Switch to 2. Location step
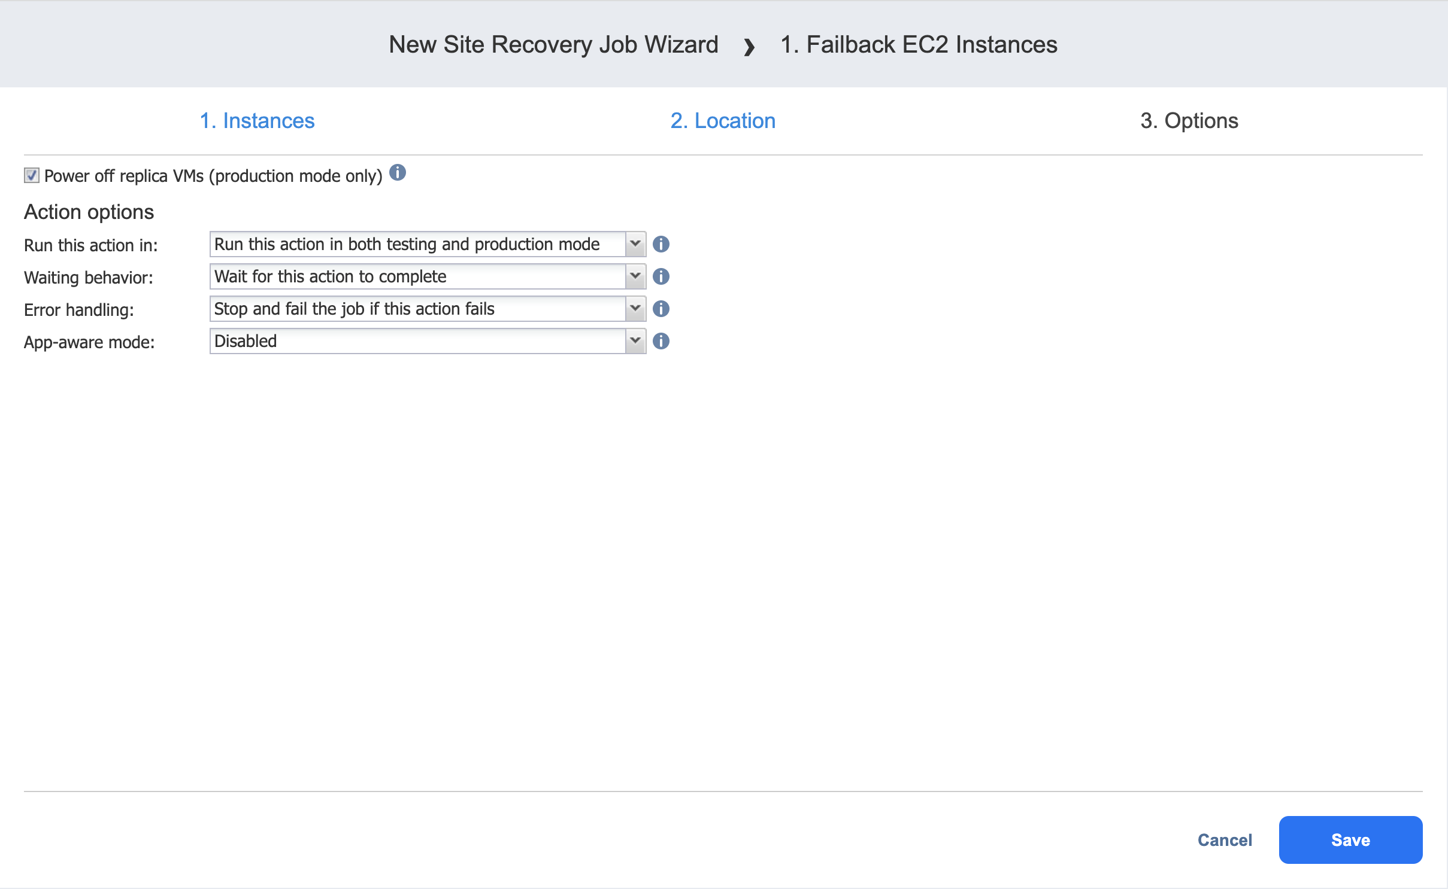 (x=723, y=121)
